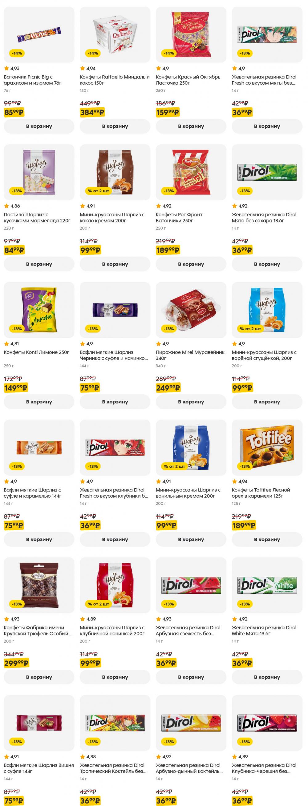This screenshot has height=806, width=308.
Task: Click the '% от 2 шт' badge on cocoa croissants
Action: [98, 191]
